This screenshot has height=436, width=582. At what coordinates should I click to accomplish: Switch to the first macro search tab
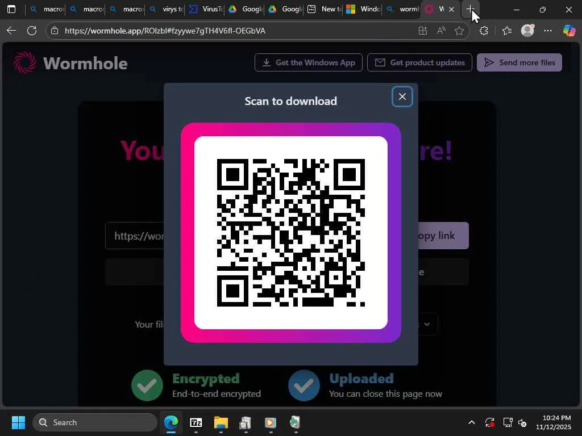(x=47, y=9)
